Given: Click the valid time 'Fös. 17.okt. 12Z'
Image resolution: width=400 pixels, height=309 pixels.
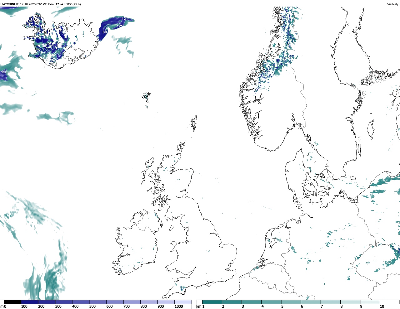Looking at the screenshot, I should tap(60, 4).
